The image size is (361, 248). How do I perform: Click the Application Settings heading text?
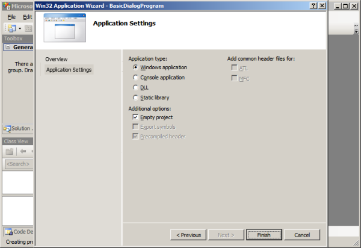(125, 23)
